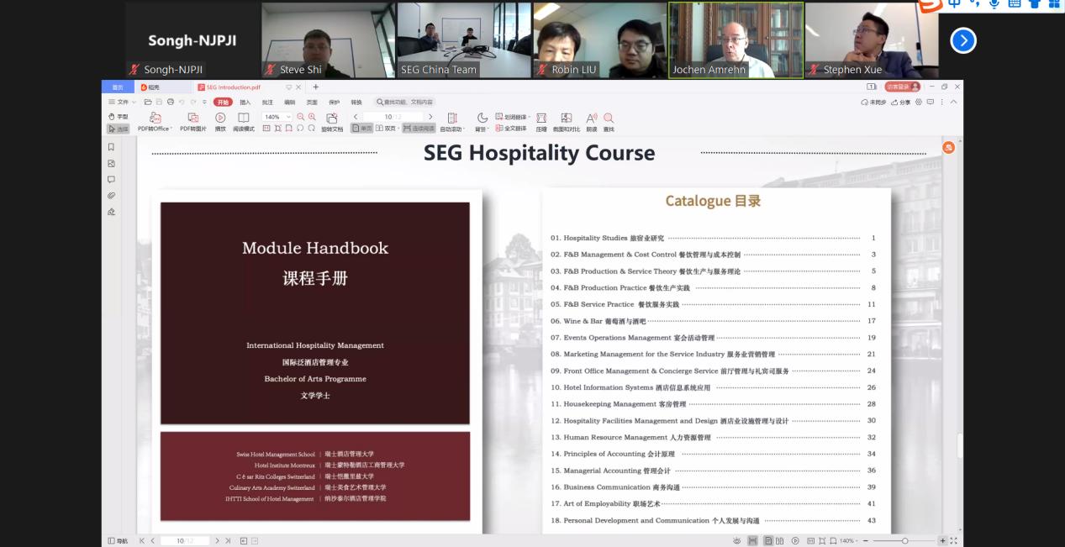
Task: Switch to double page view (双页)
Action: [x=387, y=129]
